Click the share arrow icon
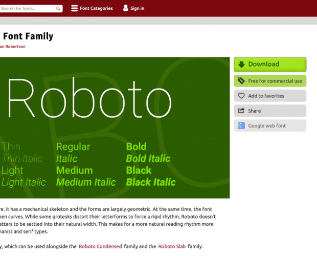The width and height of the screenshot is (317, 256). [x=241, y=111]
